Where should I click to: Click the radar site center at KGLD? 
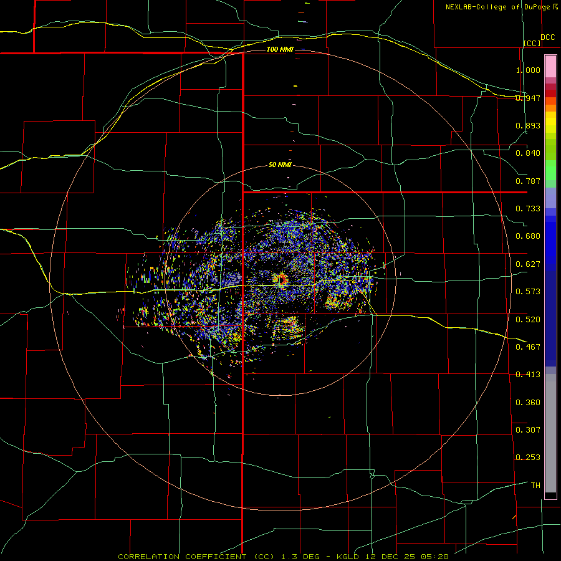[280, 279]
